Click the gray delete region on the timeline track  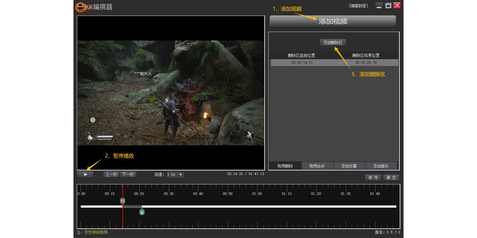[x=132, y=206]
